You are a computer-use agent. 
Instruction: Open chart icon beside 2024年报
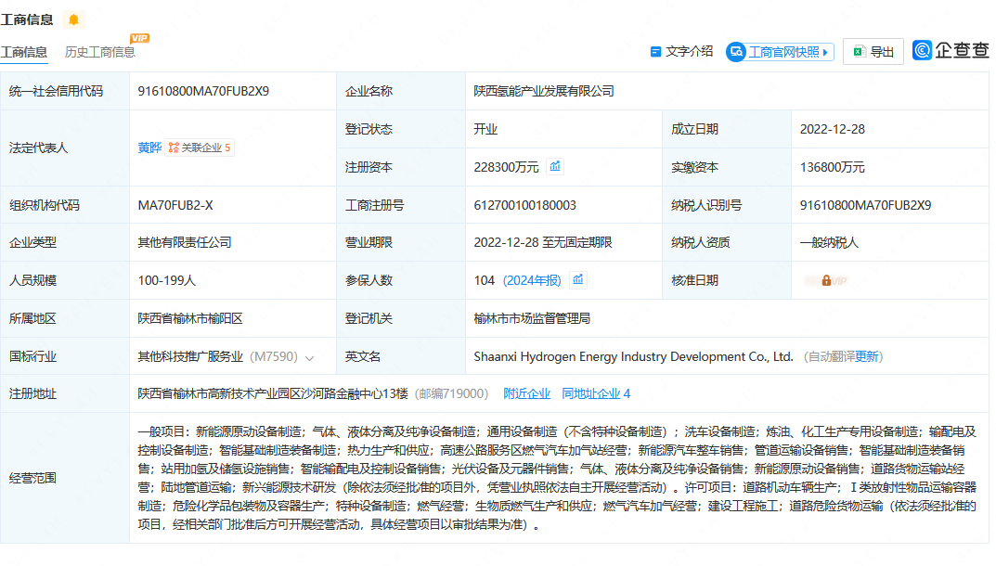577,280
